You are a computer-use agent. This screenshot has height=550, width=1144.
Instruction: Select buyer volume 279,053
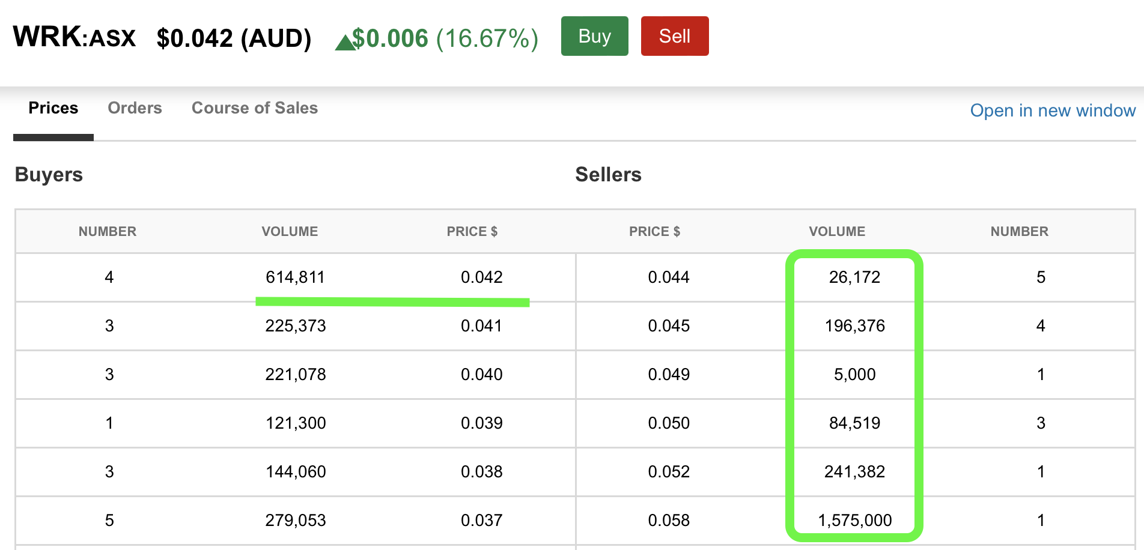[x=296, y=521]
